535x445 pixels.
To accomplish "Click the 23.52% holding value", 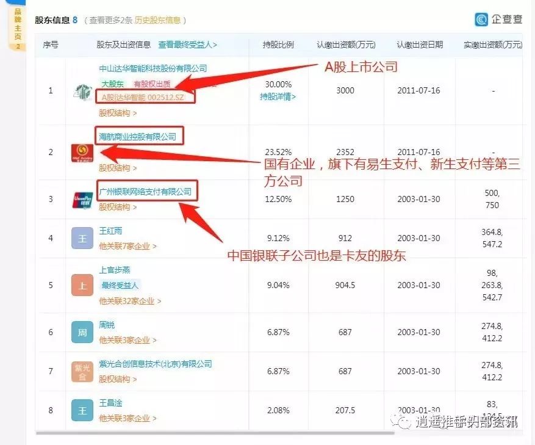I will pos(278,152).
